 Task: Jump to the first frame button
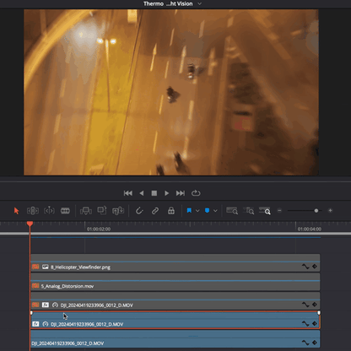(x=128, y=193)
